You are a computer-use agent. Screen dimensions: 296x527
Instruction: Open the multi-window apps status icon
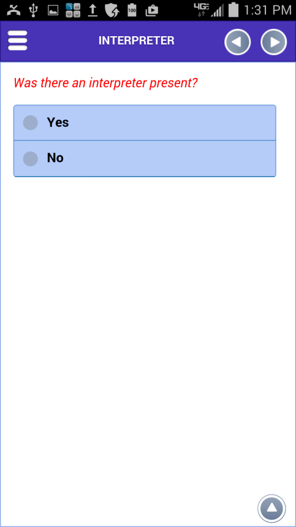(73, 10)
